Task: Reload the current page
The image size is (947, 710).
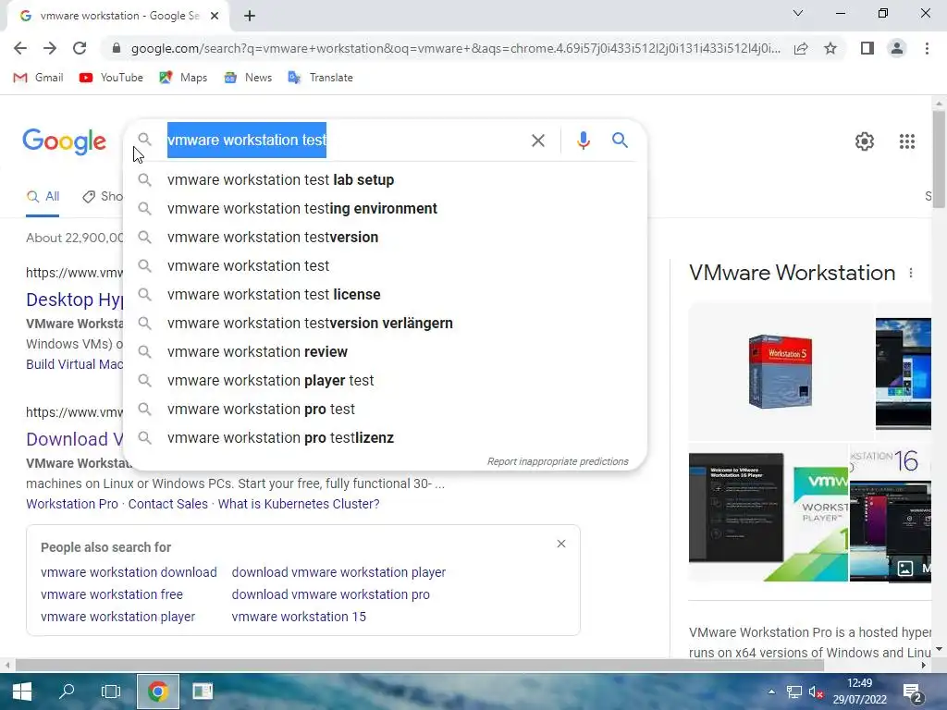Action: tap(80, 48)
